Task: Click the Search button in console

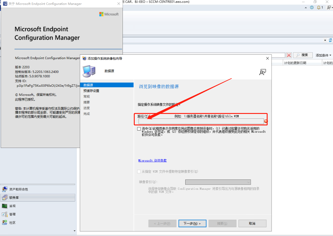Action: pos(303,55)
